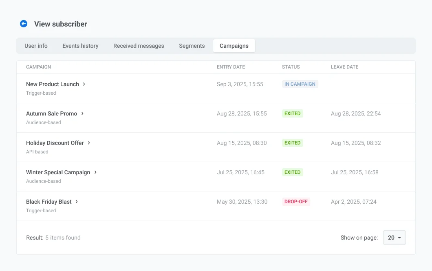Click chevron beside Winter Special Campaign
Screen dimensions: 432x271
pyautogui.click(x=95, y=172)
